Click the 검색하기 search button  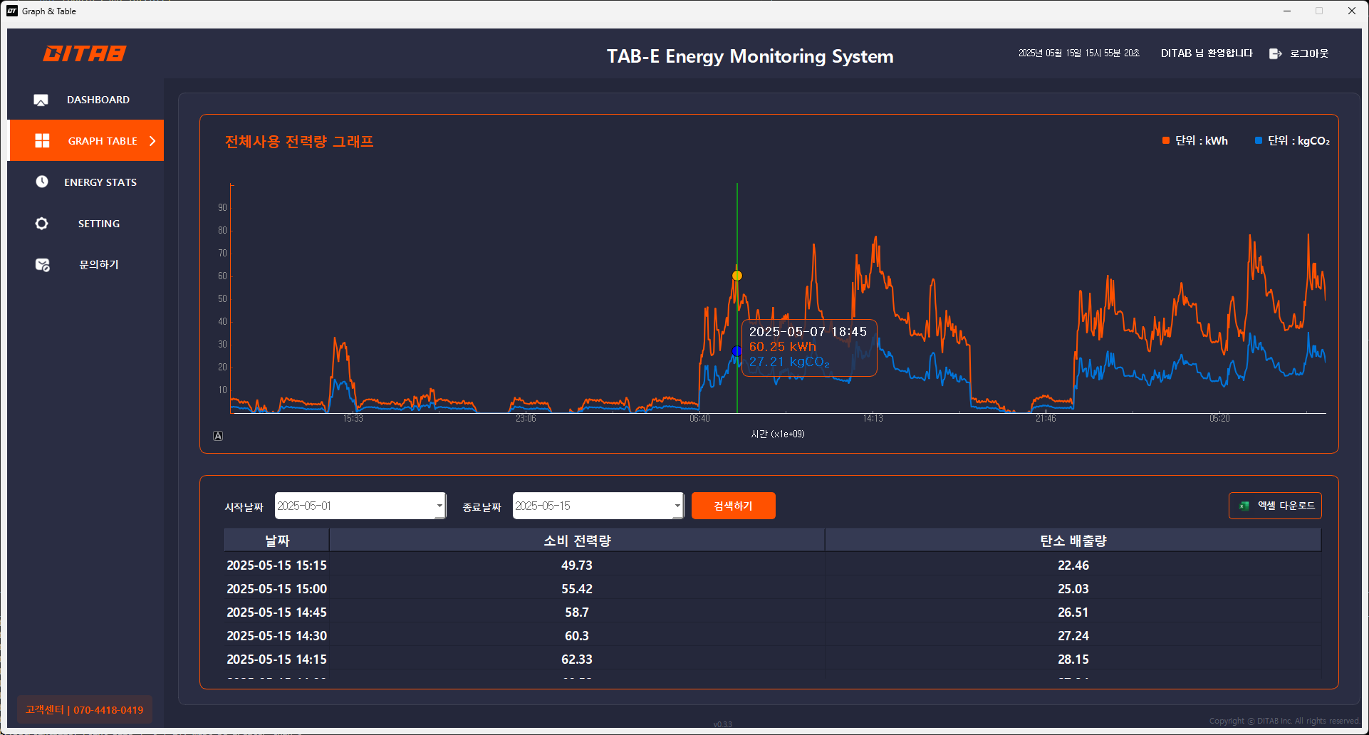pyautogui.click(x=733, y=506)
